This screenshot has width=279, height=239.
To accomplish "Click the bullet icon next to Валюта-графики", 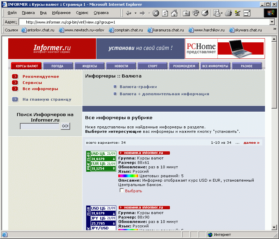I will coord(115,86).
